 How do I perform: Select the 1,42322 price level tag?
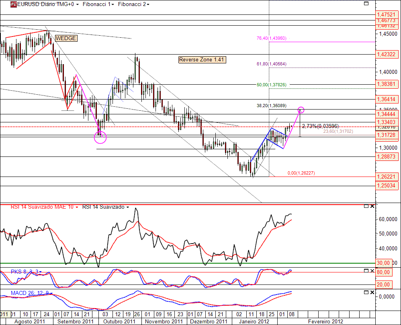coord(387,55)
